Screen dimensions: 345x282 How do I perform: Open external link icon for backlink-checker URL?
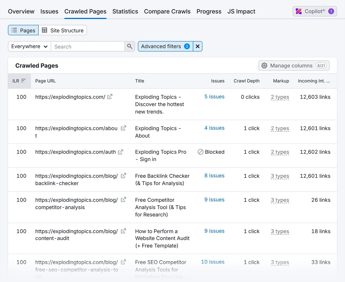coord(123,176)
